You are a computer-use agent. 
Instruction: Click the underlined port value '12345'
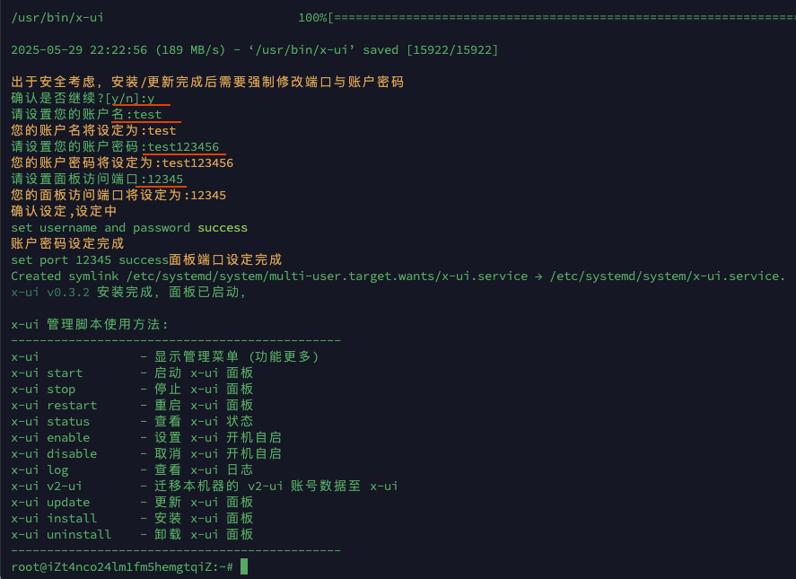(x=165, y=180)
